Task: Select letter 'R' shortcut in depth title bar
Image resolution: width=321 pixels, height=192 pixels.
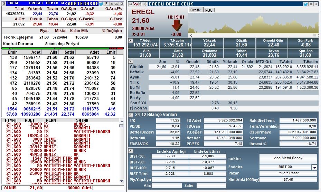Action: (94, 4)
